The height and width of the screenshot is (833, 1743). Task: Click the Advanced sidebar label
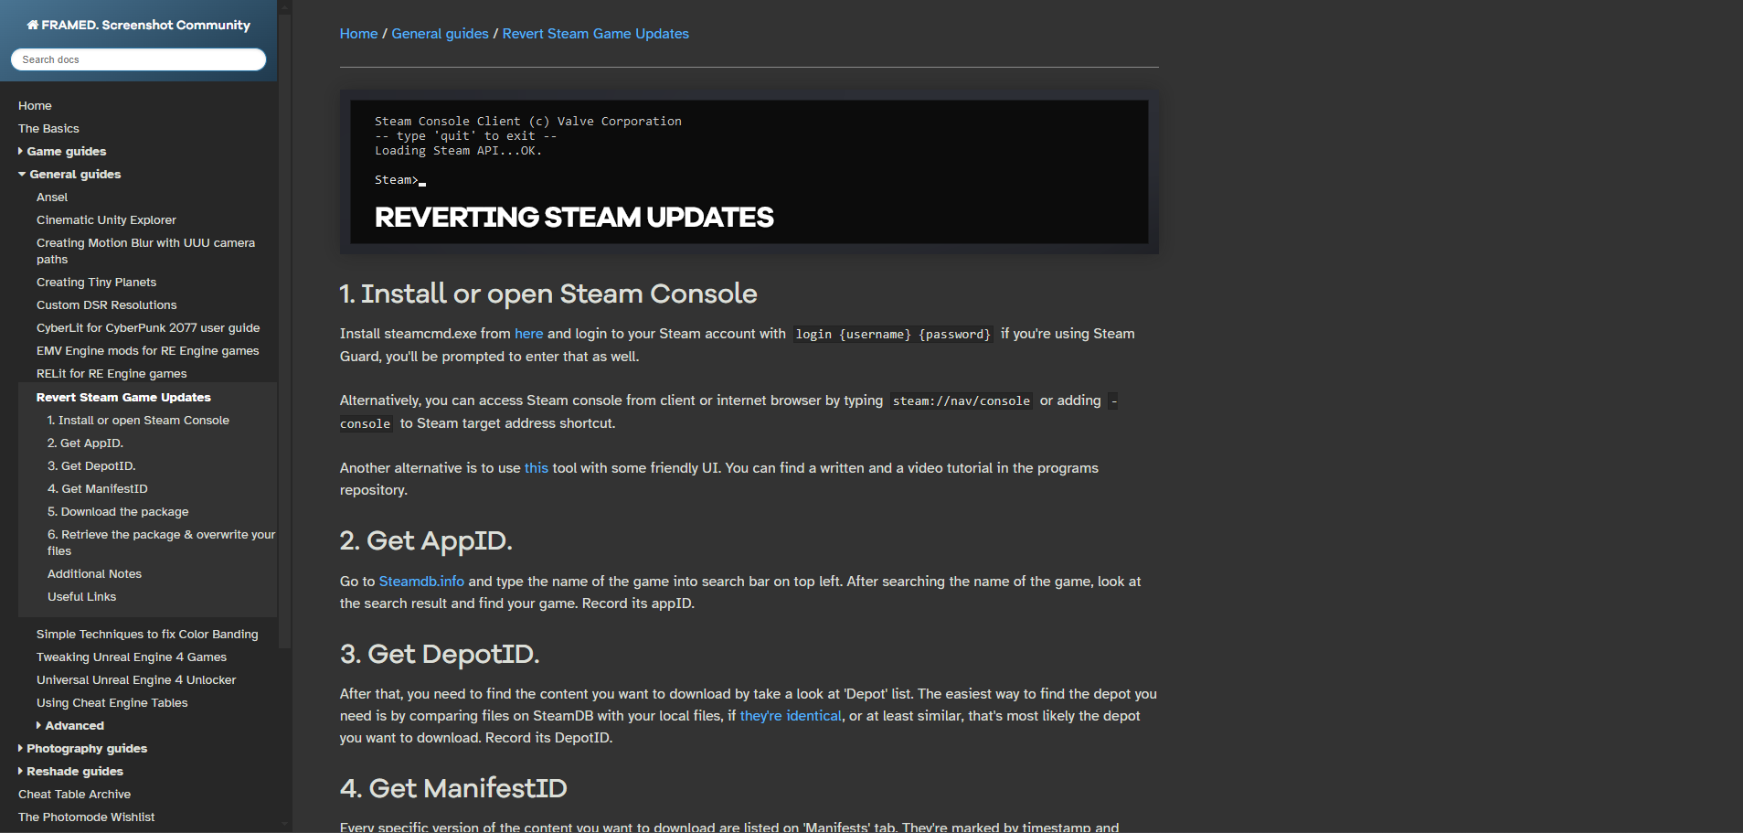tap(75, 726)
